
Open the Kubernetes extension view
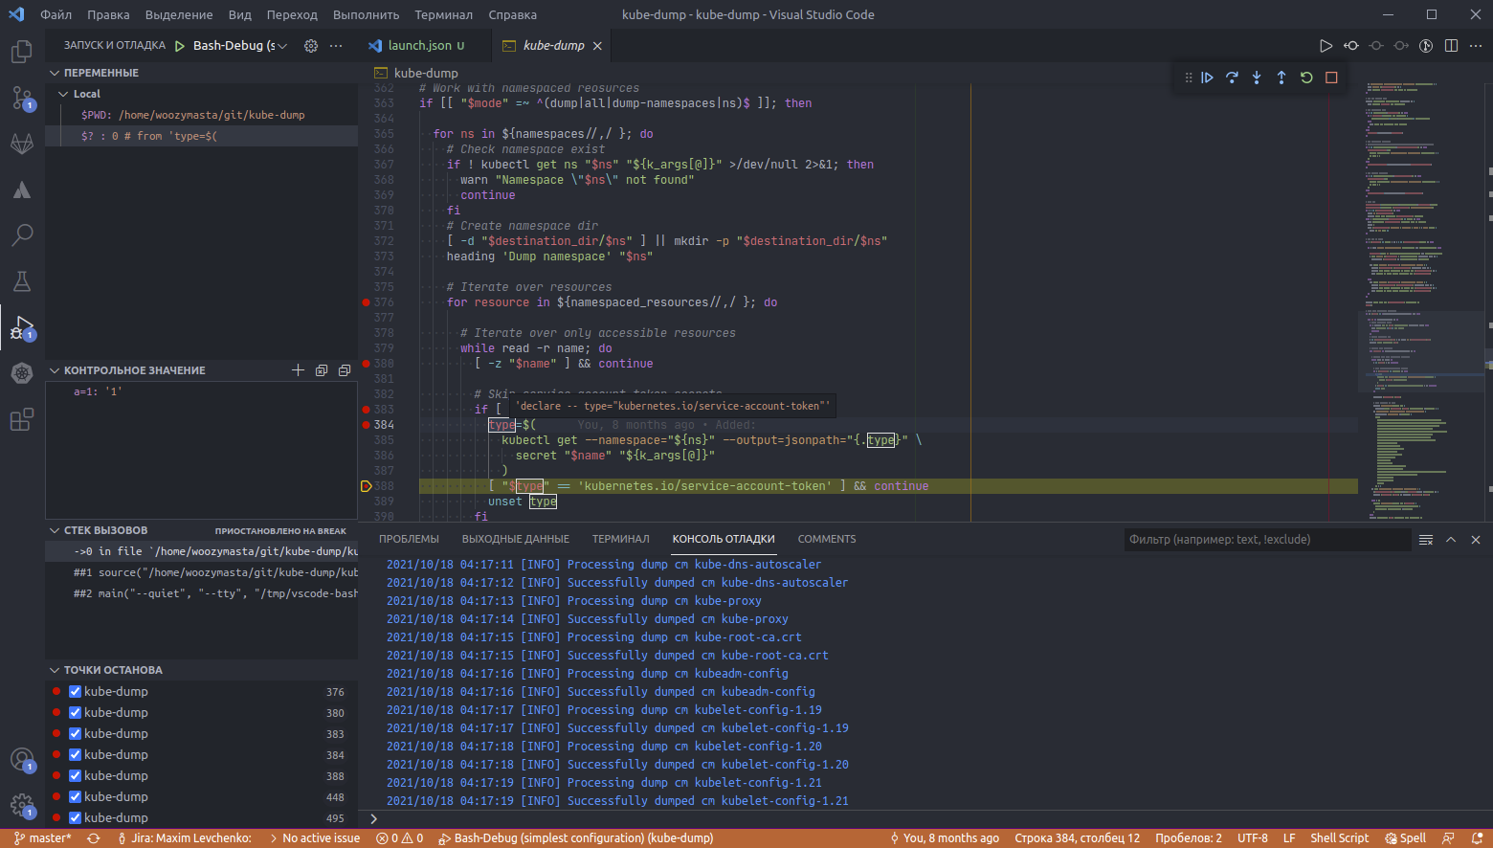coord(21,373)
